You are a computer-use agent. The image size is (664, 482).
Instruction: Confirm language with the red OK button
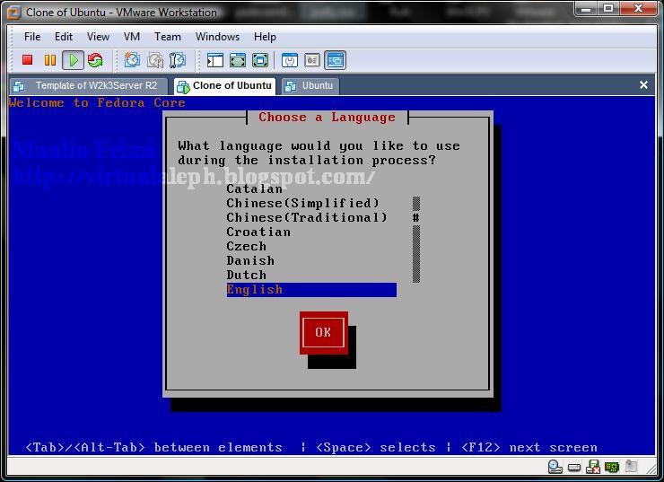pos(324,333)
